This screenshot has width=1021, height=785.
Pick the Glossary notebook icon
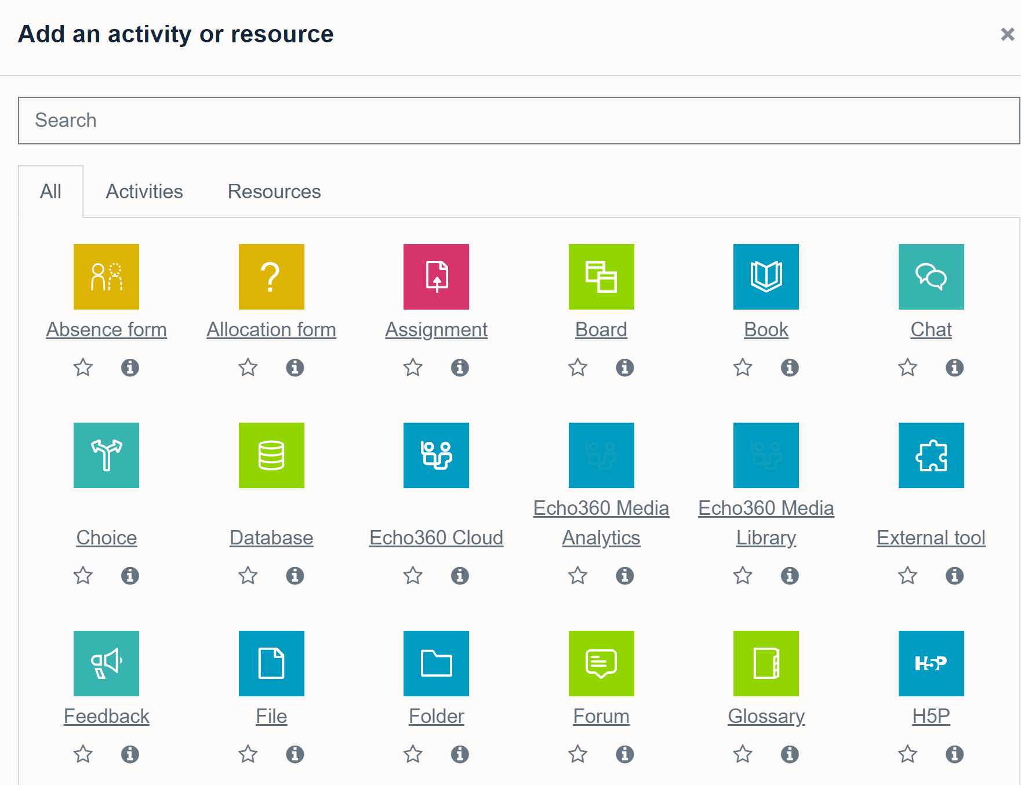click(x=766, y=663)
